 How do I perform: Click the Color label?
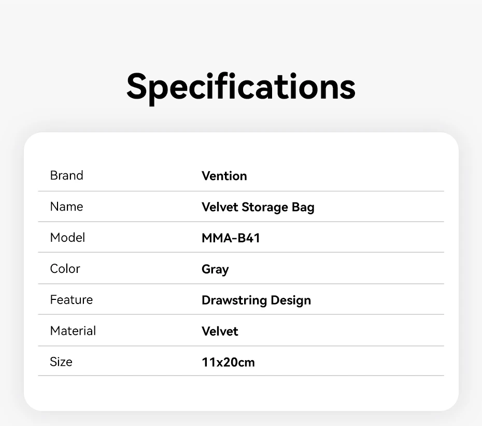(65, 269)
